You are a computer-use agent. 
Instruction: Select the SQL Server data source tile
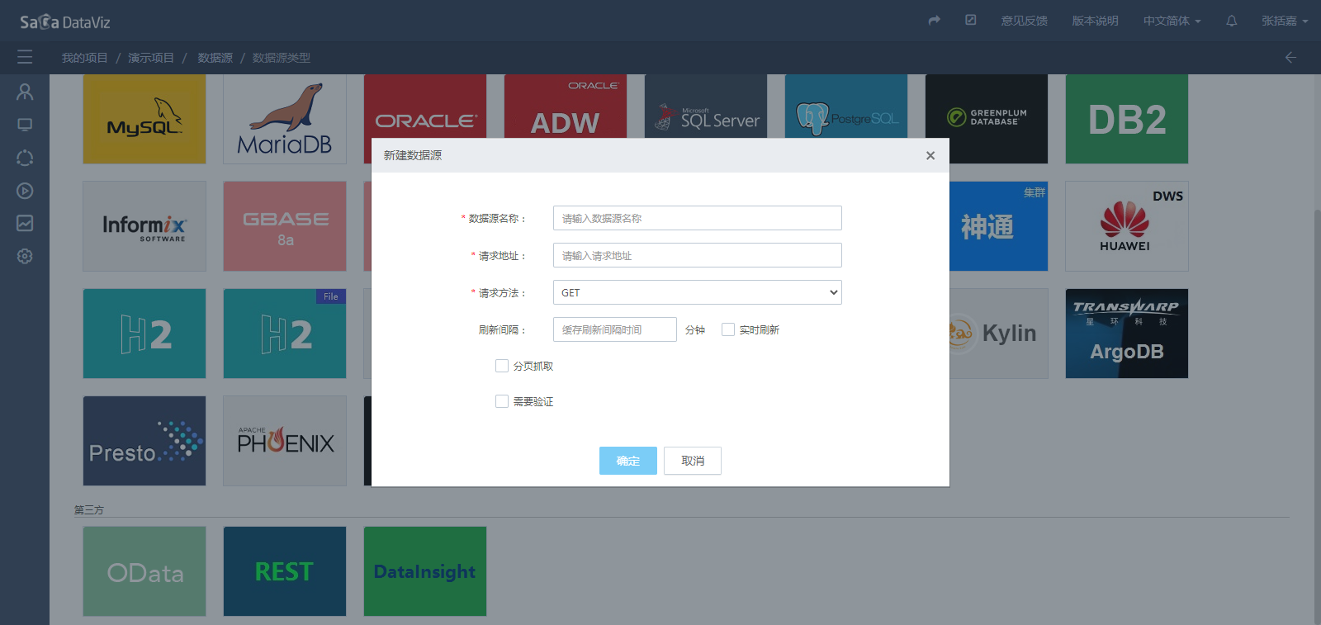point(706,107)
